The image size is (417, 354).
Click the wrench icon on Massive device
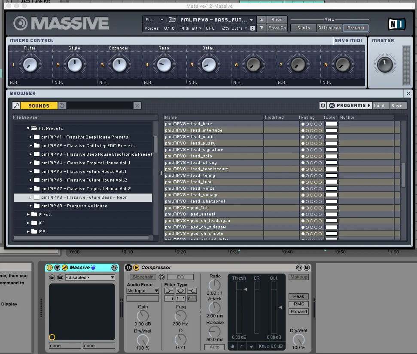point(65,268)
